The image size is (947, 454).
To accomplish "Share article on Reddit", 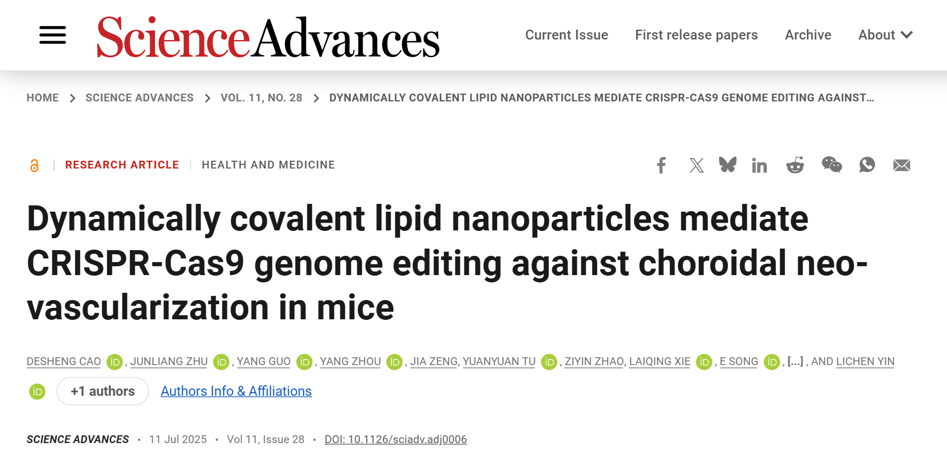I will 795,165.
